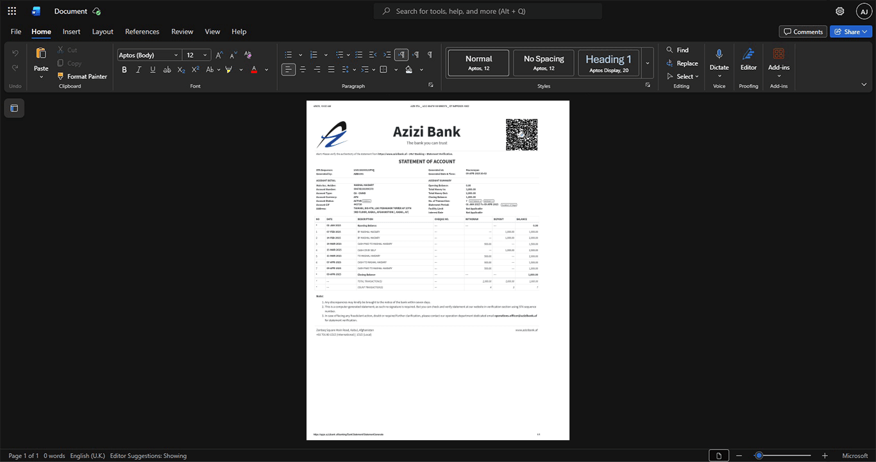The height and width of the screenshot is (462, 876).
Task: Switch to the Layout tab
Action: 103,31
